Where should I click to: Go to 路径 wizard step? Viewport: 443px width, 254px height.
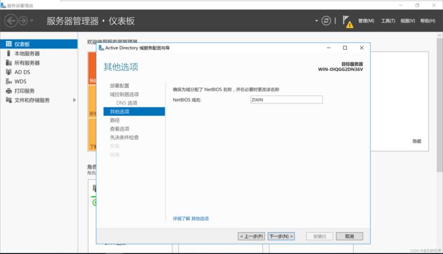pos(114,121)
